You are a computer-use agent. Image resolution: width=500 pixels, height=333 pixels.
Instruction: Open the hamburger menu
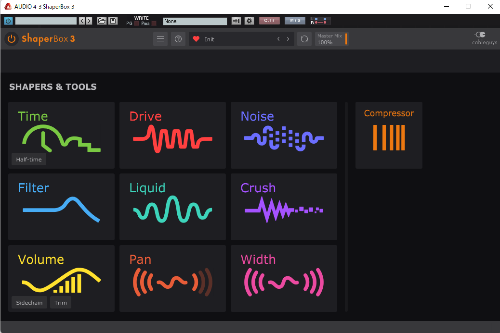(160, 39)
